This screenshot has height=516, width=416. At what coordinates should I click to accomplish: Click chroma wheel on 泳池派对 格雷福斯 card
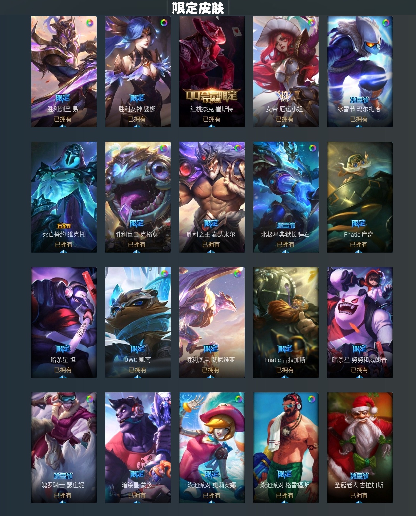[311, 399]
